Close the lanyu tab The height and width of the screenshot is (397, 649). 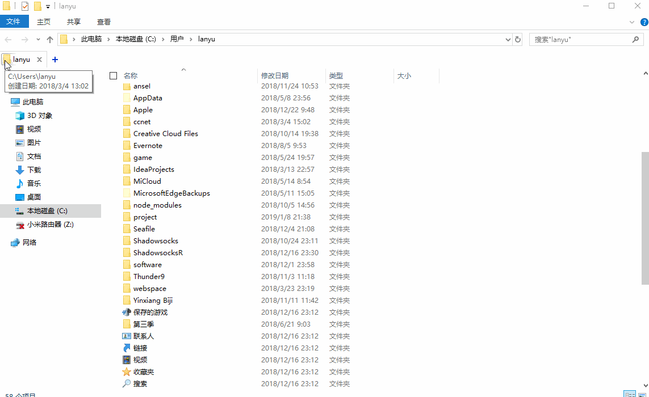click(x=39, y=60)
